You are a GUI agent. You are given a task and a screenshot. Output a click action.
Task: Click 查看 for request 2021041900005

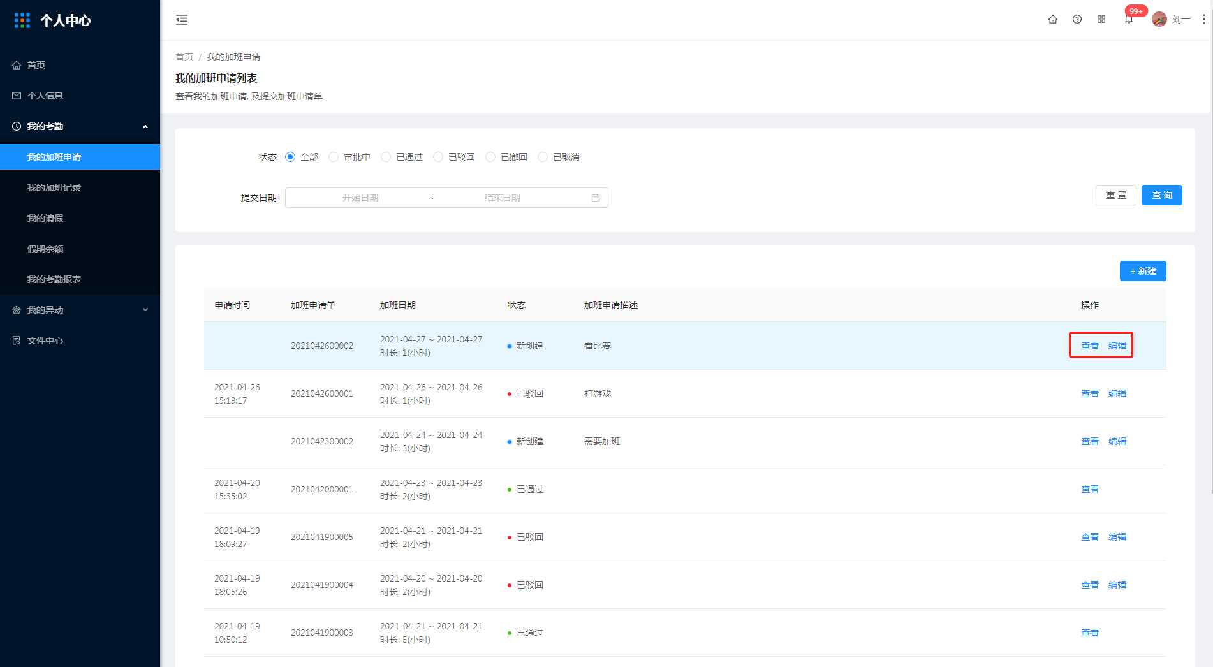point(1090,537)
